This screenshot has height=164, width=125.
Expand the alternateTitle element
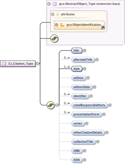pos(97,59)
